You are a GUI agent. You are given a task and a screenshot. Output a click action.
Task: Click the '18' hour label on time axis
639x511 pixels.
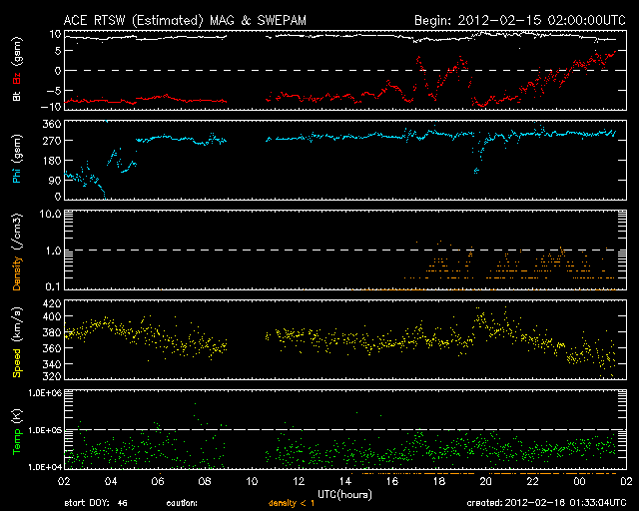pos(439,481)
